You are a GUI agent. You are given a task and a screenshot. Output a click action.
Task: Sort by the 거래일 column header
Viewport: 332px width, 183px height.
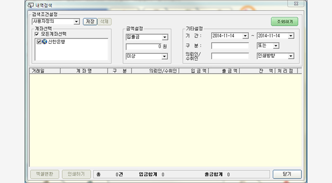coord(45,71)
